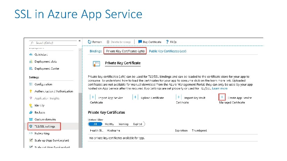Screen dimensions: 287x161
Task: Click the Upload Certificate label
Action: (152, 98)
